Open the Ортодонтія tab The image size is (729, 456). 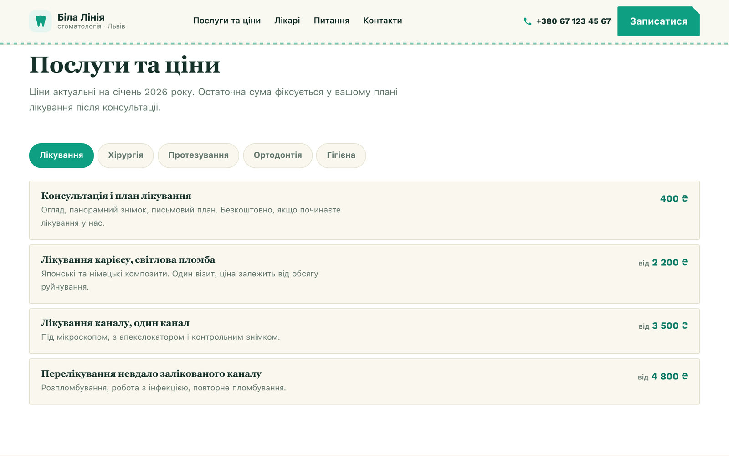278,155
